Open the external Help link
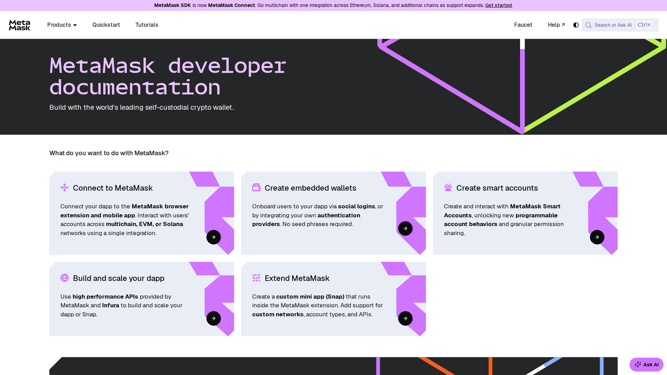Screen dimensions: 667x375 557,25
